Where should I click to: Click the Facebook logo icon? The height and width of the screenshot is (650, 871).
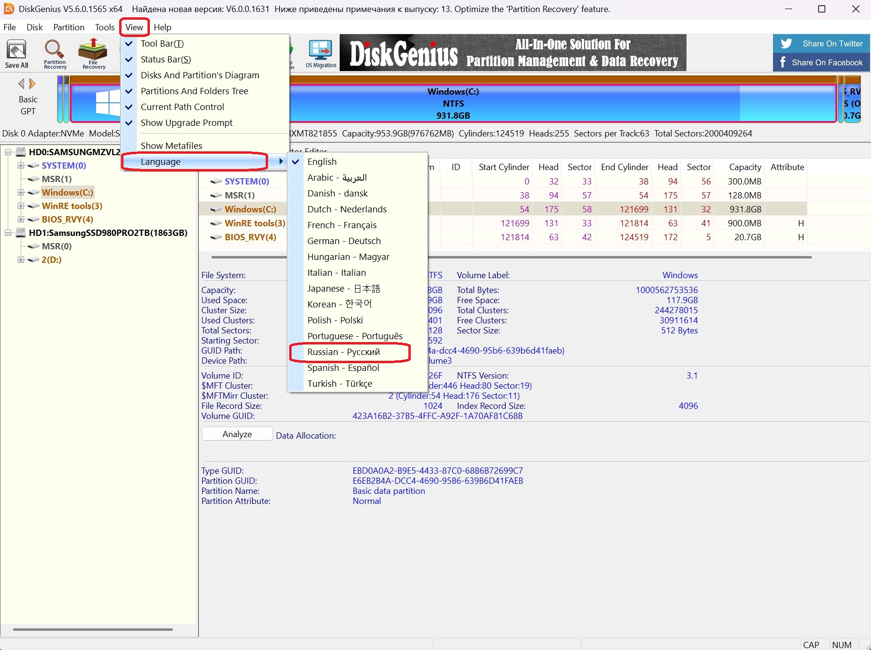pos(783,62)
